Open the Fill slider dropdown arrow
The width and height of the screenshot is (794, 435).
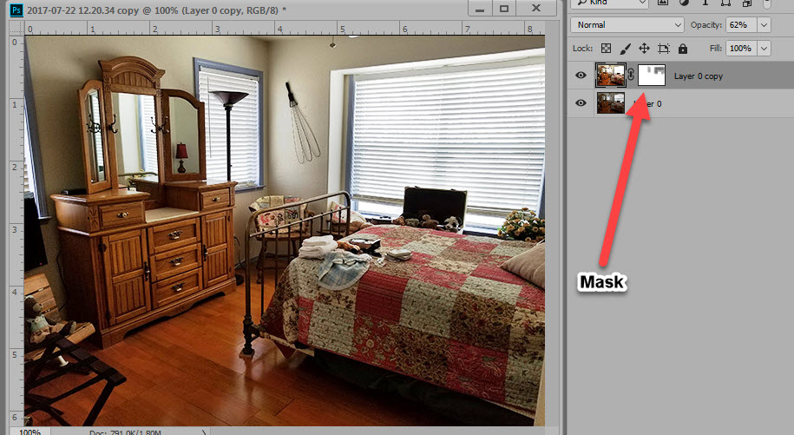tap(764, 48)
